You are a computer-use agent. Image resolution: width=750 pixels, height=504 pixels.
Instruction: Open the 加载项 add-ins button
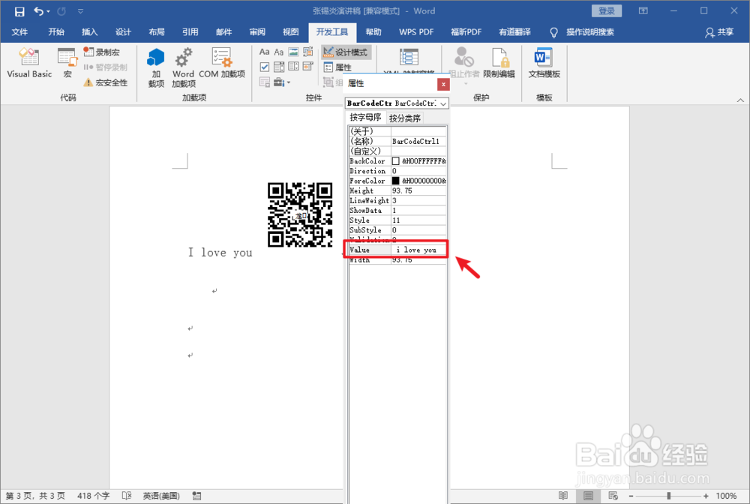[x=156, y=67]
